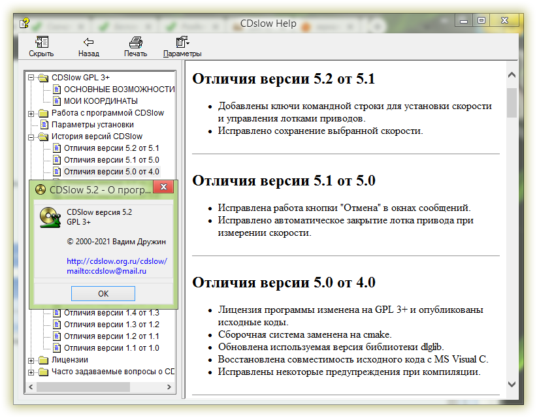
Task: Open the Параметры (Options) toolbar icon
Action: [182, 42]
